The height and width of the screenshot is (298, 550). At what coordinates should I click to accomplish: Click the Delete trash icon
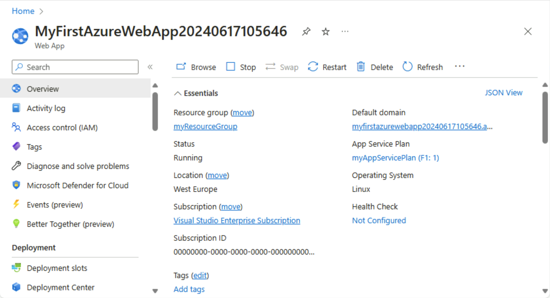pyautogui.click(x=361, y=67)
